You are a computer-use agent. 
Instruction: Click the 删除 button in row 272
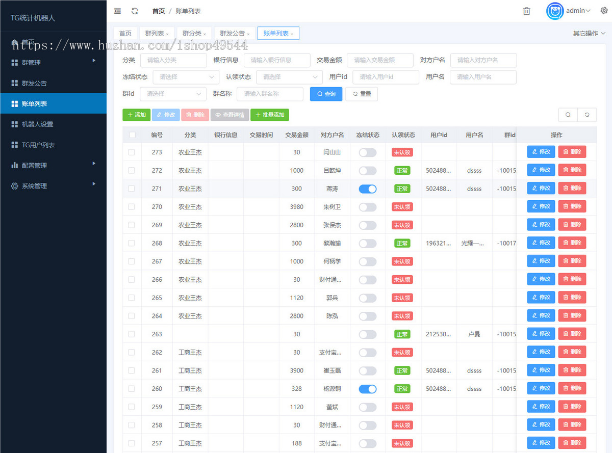coord(572,170)
